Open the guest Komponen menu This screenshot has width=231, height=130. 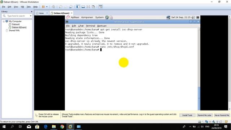point(87,17)
